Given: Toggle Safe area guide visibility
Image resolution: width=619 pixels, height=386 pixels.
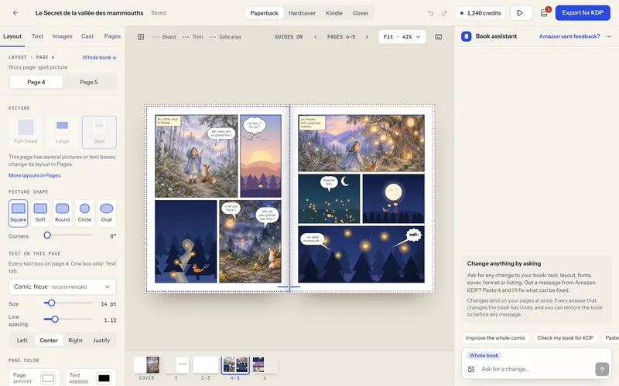Looking at the screenshot, I should [225, 36].
